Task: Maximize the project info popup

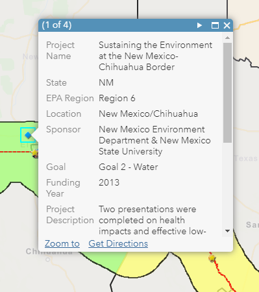Action: coord(215,25)
